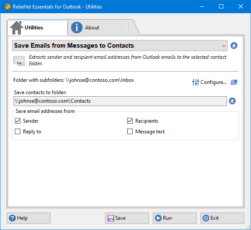Enable the Message text checkbox
The height and width of the screenshot is (230, 251).
point(130,132)
